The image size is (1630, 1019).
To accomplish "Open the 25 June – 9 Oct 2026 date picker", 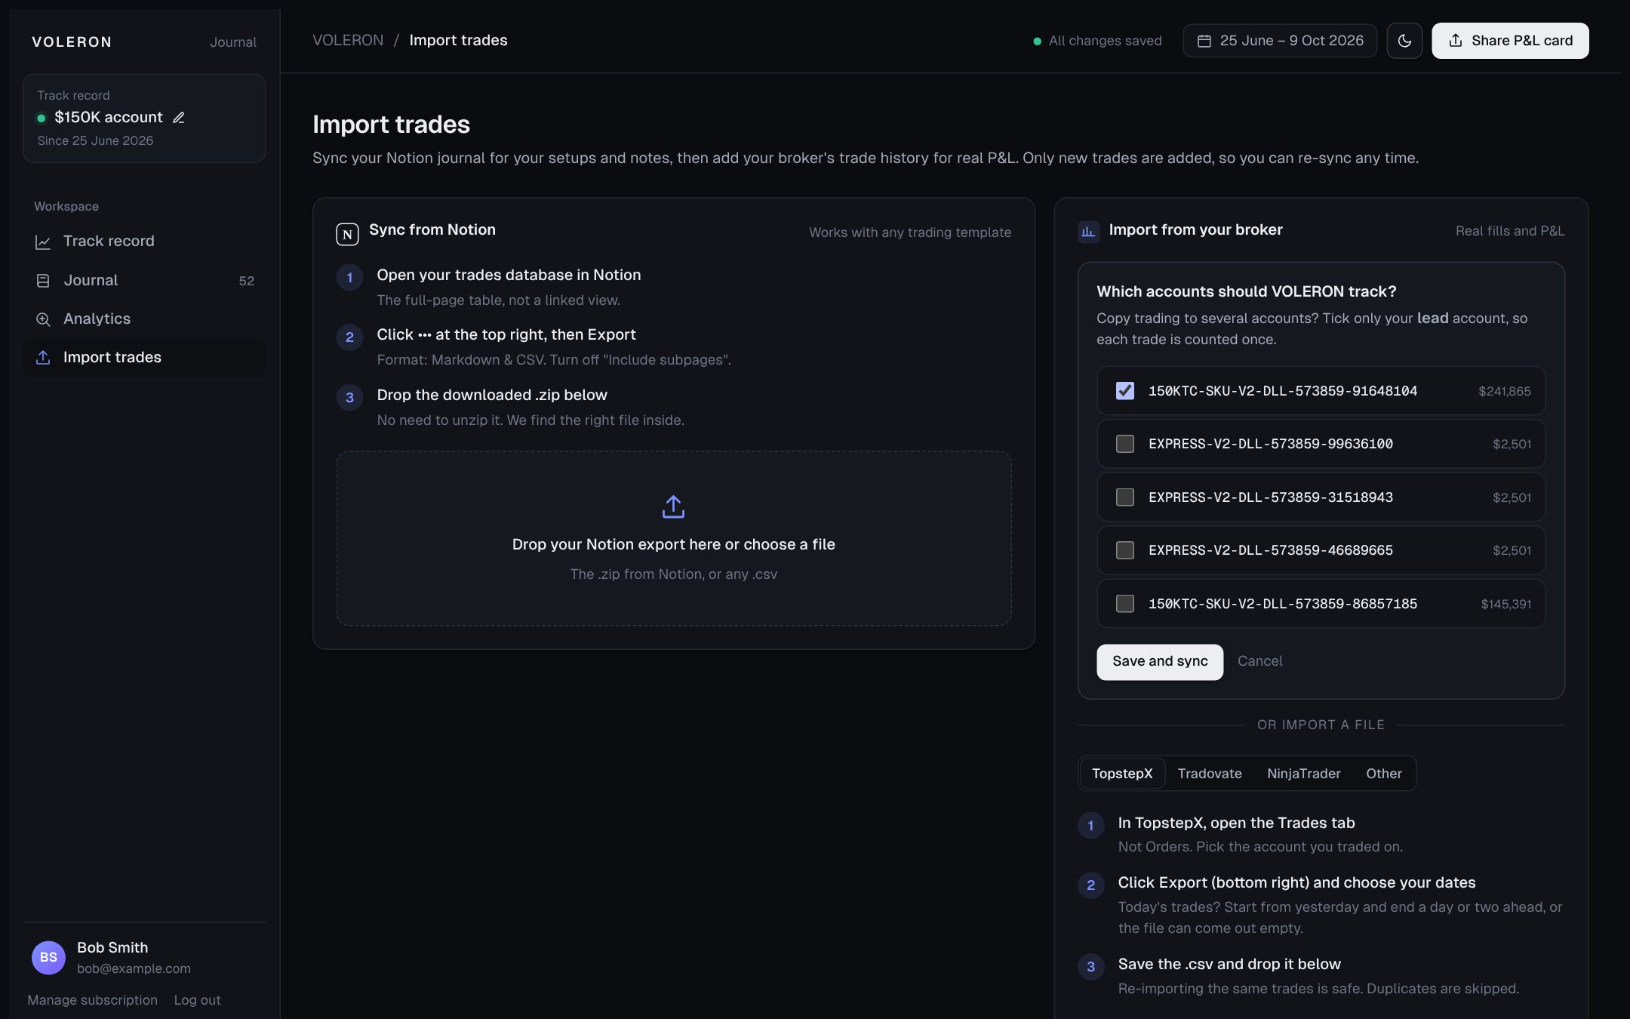I will pyautogui.click(x=1280, y=41).
